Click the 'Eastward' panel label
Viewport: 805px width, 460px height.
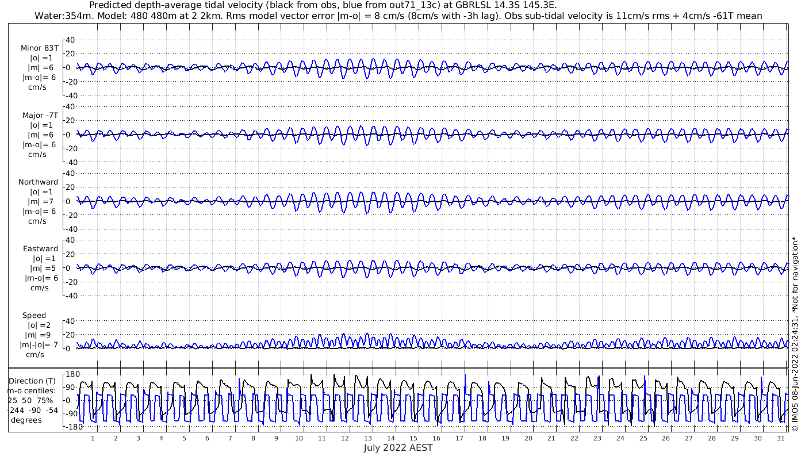click(40, 249)
